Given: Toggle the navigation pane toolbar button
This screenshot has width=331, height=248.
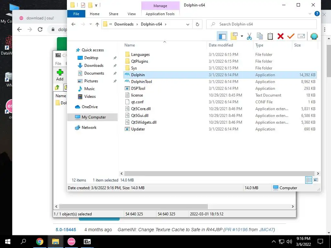Looking at the screenshot, I should click(222, 36).
